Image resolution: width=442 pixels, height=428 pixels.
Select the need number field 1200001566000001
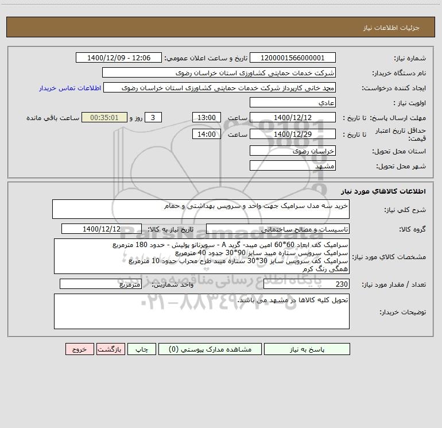pyautogui.click(x=293, y=57)
